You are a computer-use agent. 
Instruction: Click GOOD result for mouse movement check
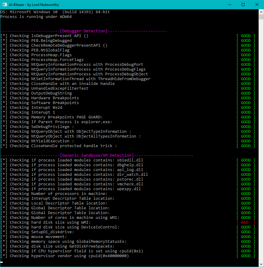246,237
